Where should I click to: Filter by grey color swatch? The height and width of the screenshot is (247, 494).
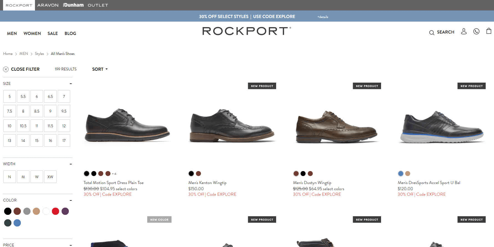[x=27, y=211]
